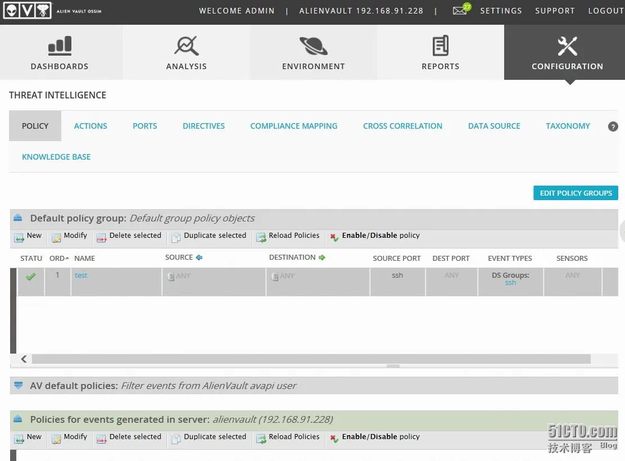Image resolution: width=625 pixels, height=461 pixels.
Task: Click Delete selected in Default policy group
Action: click(x=129, y=236)
